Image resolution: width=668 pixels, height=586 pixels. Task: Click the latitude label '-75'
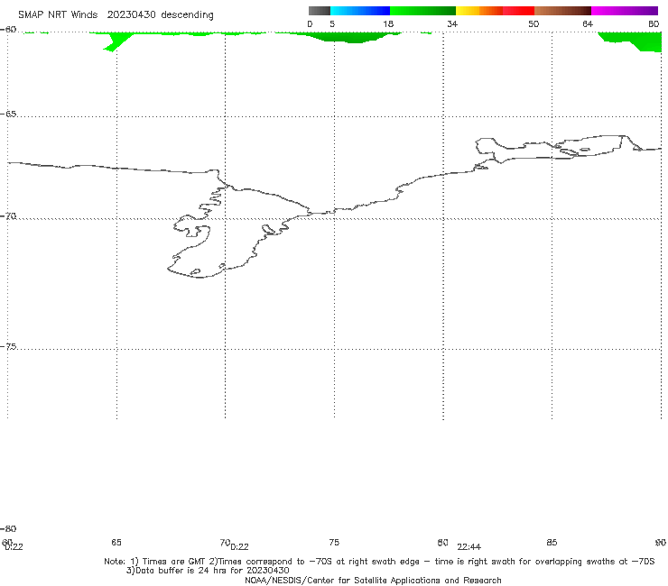click(8, 346)
